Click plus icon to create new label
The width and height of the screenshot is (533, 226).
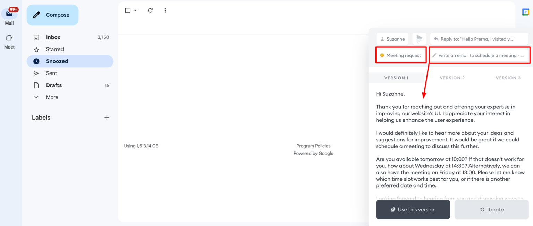pos(107,118)
